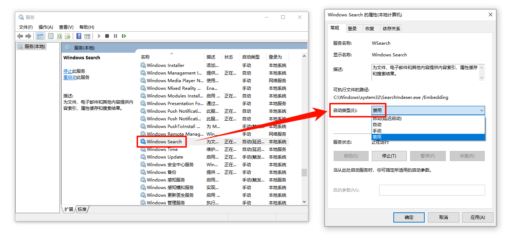
Task: Click the 停止(T) button
Action: point(389,156)
